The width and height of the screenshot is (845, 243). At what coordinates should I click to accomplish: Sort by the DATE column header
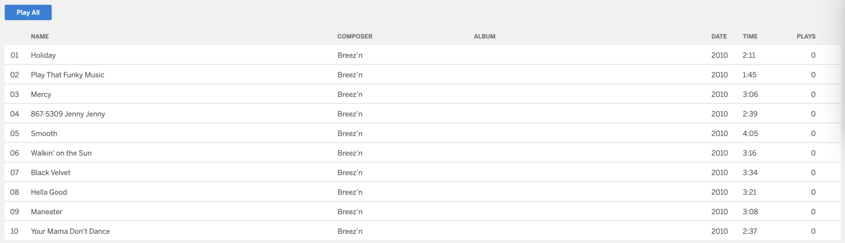pos(719,36)
